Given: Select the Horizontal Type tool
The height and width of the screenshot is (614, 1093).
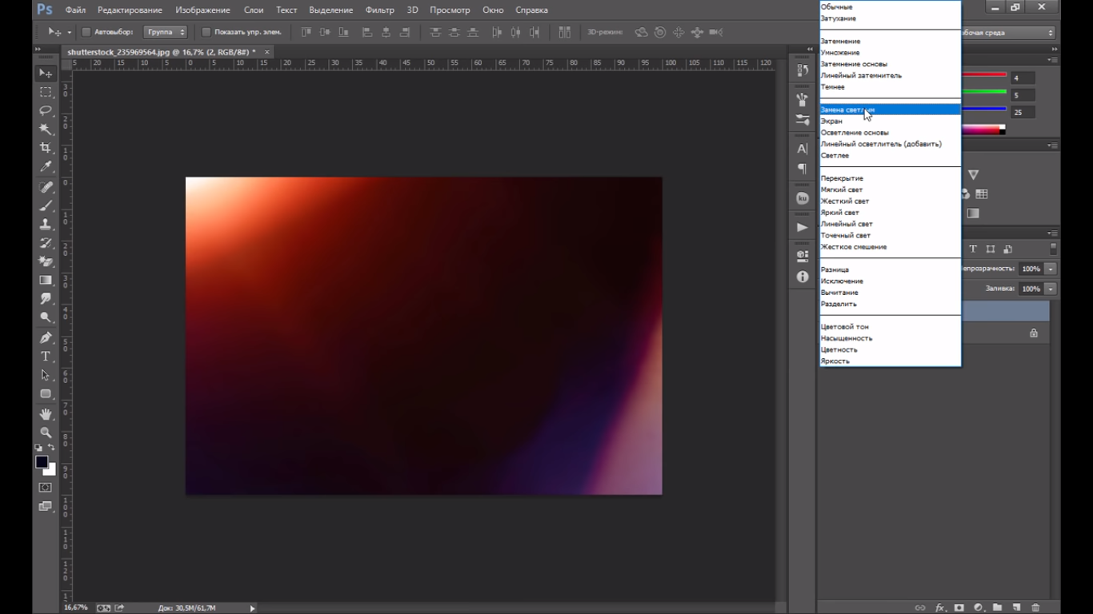Looking at the screenshot, I should click(46, 357).
